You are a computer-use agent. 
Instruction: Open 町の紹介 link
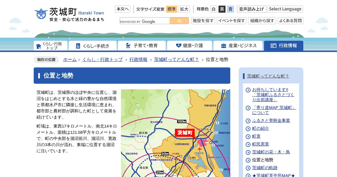click(261, 128)
